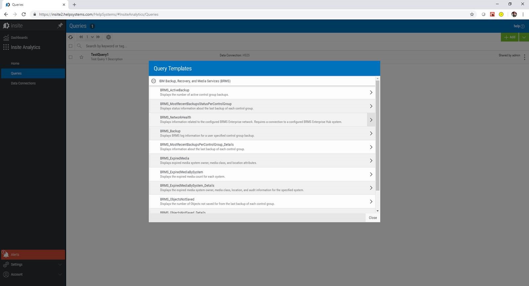Check the TestQuery1 row checkbox
Screen dimensions: 529x286
point(70,57)
